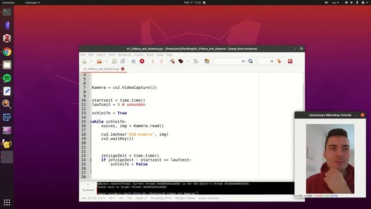Viewport: 371px width, 209px height.
Task: Open the Tools menu
Action: point(160,55)
